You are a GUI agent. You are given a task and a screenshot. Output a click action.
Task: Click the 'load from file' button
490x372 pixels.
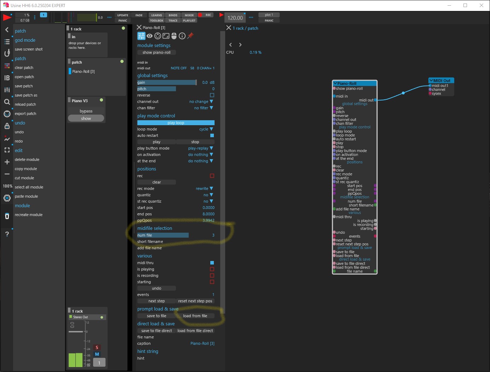pyautogui.click(x=195, y=316)
